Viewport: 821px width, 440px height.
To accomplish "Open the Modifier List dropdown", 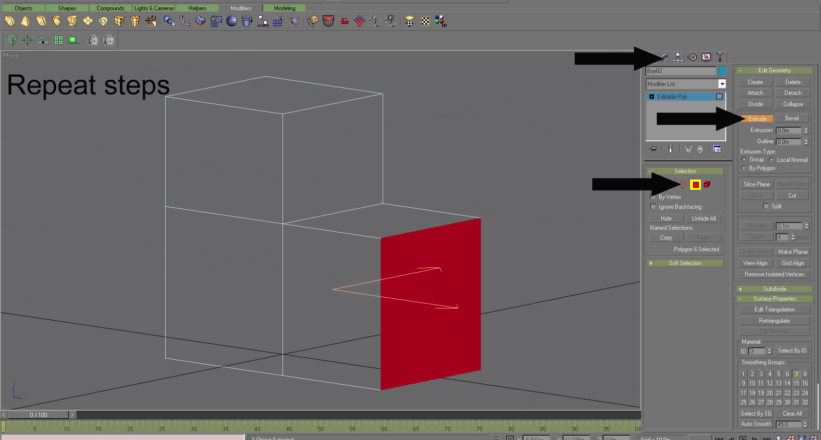I will tap(722, 84).
